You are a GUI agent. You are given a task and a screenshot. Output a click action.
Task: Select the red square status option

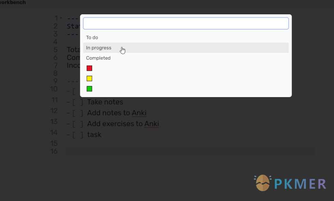click(x=89, y=68)
